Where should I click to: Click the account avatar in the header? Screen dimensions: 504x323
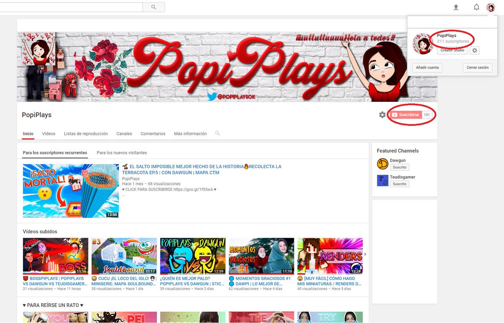click(491, 7)
